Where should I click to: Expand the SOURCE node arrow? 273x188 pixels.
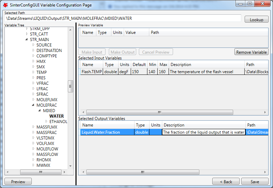point(33,45)
